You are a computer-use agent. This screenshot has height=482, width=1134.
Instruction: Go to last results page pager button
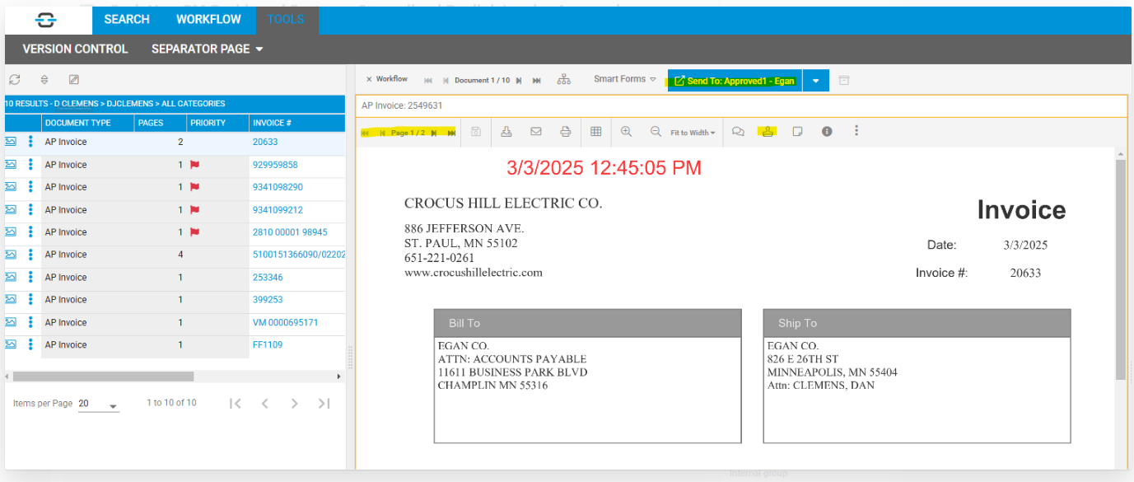(x=324, y=403)
